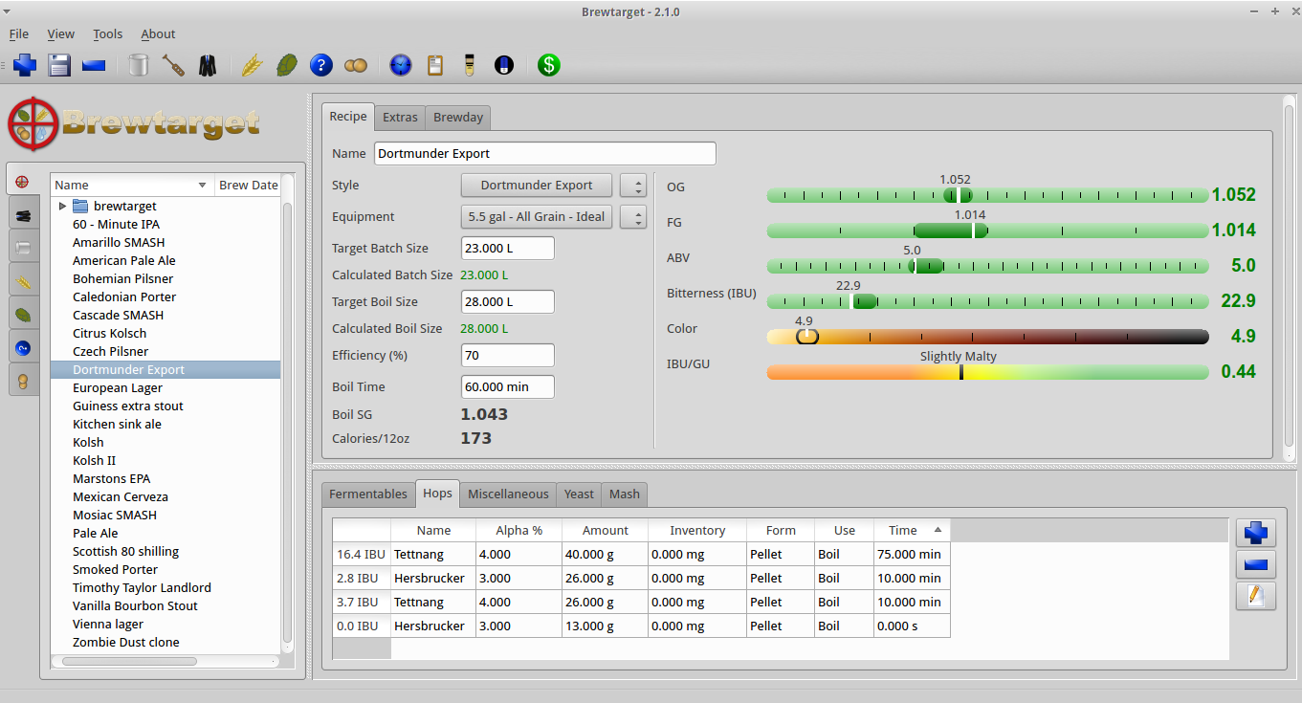Open the About menu
Screen dimensions: 1302x703
coord(158,33)
